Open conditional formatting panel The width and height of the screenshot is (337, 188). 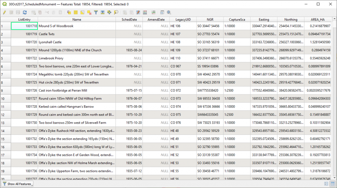[153, 12]
